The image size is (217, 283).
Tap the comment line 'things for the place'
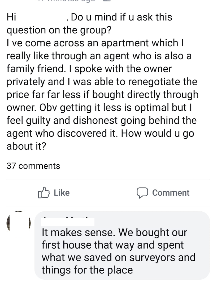[87, 270]
